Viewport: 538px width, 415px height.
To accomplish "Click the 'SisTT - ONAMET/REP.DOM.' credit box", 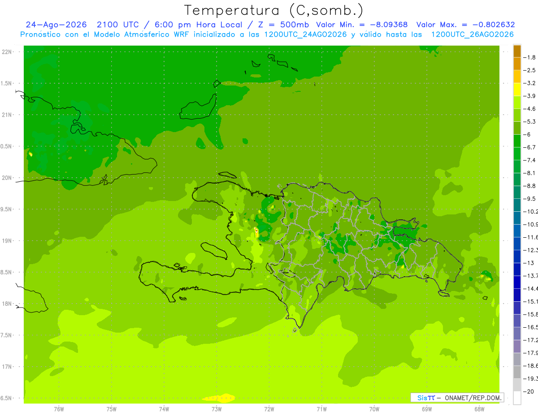I will pos(457,398).
